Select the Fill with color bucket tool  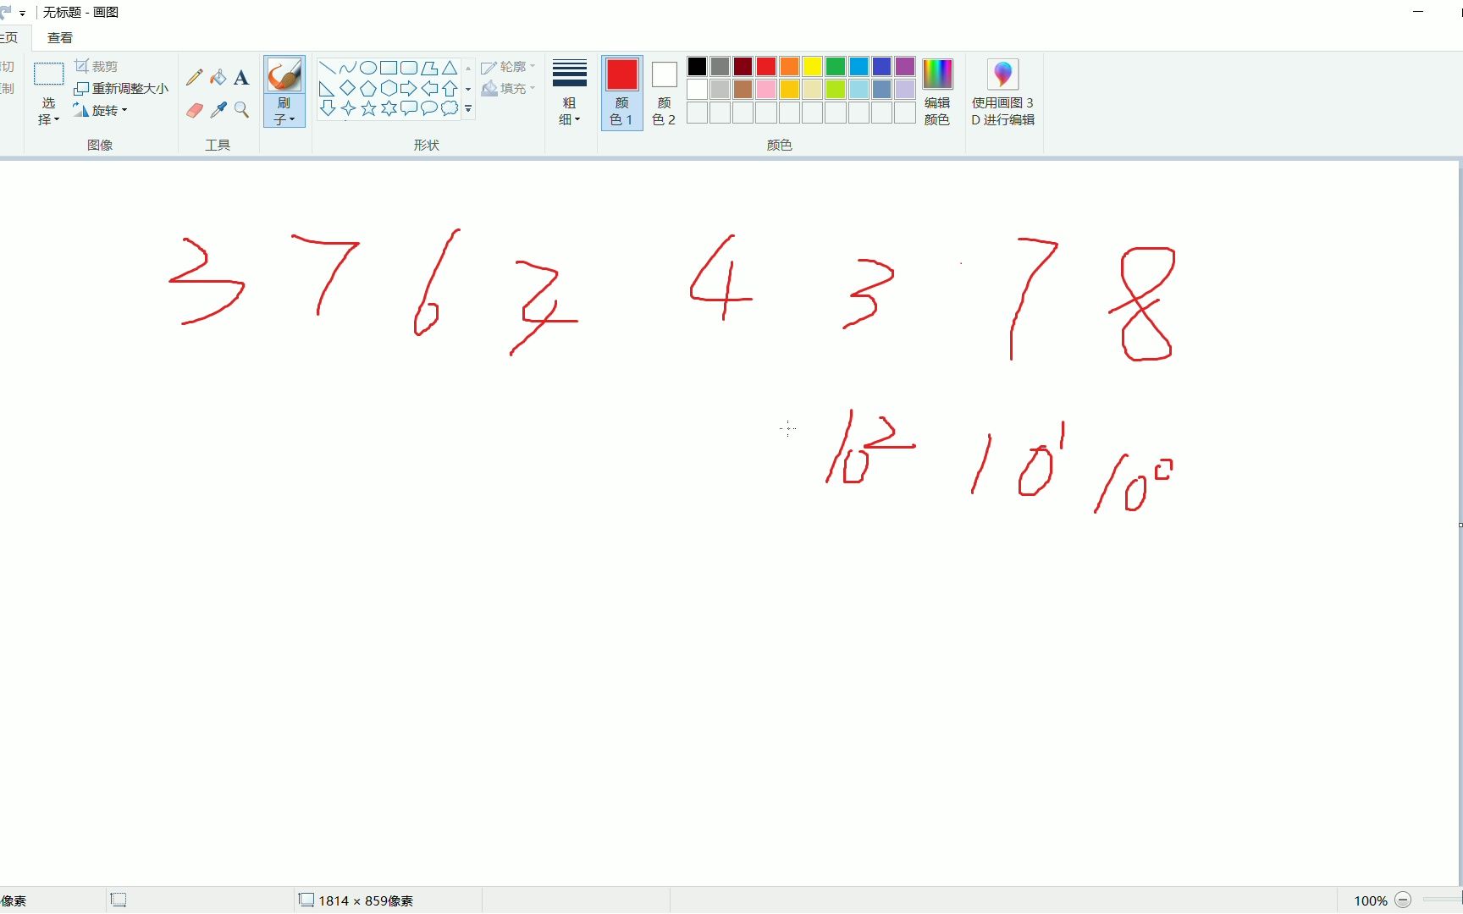point(218,78)
